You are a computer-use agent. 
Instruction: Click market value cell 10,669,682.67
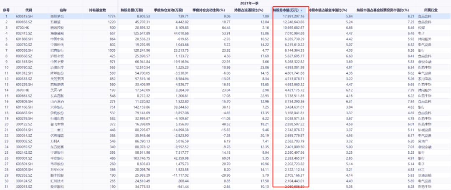[x=294, y=27]
